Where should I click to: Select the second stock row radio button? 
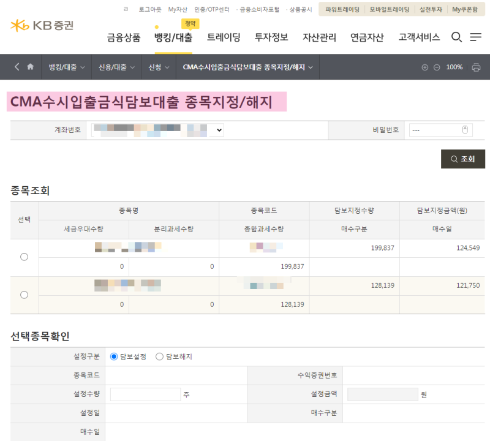24,295
